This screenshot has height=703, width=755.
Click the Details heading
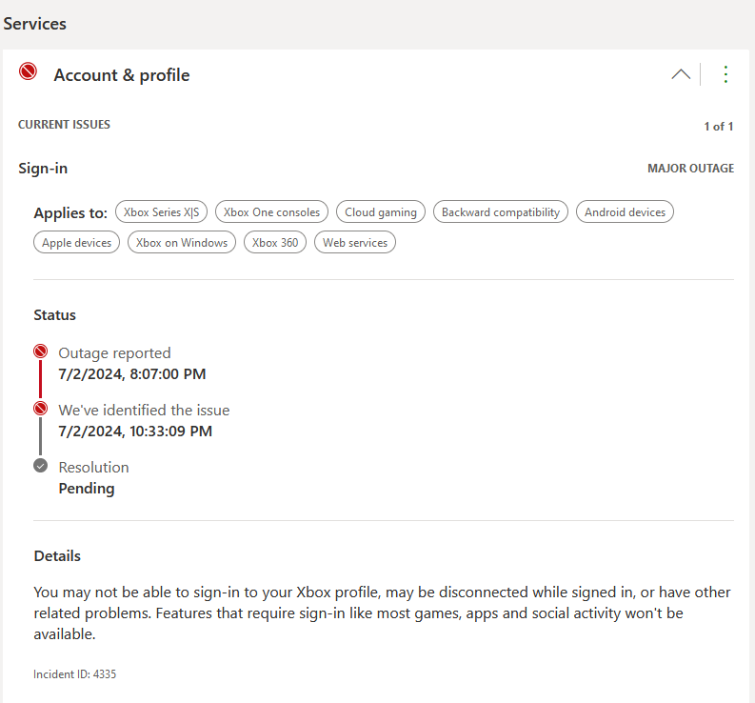(x=57, y=556)
